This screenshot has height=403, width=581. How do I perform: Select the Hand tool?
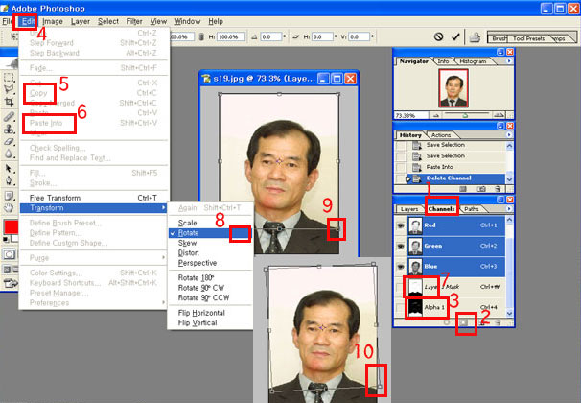(x=9, y=208)
